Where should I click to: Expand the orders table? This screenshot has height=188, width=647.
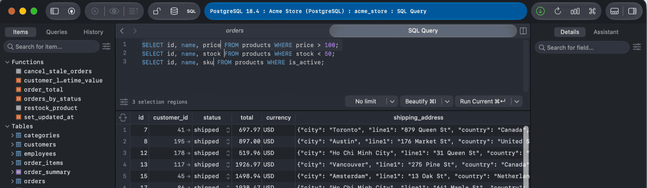(13, 181)
